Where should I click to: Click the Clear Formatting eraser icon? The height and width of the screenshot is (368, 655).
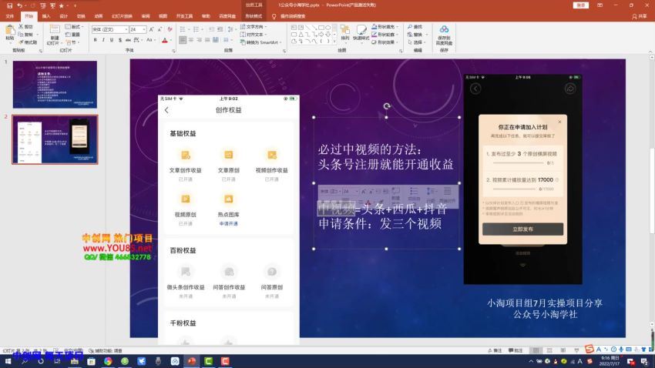170,29
